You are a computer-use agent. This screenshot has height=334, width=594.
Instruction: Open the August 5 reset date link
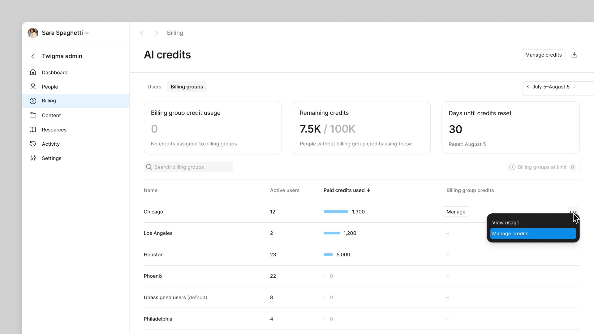476,144
